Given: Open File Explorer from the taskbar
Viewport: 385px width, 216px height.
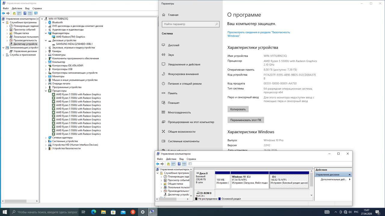Looking at the screenshot, I should point(103,212).
